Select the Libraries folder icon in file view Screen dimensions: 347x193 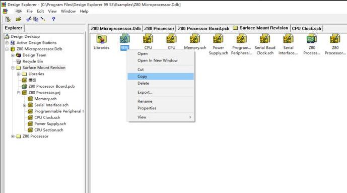(x=101, y=39)
